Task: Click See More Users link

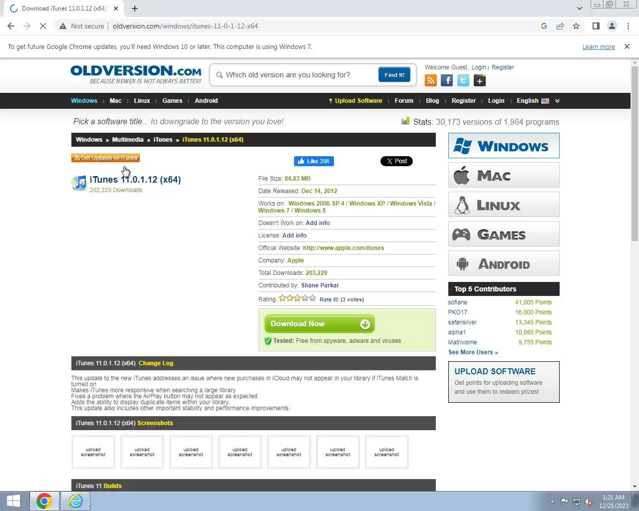Action: 473,352
